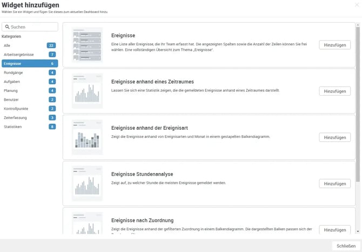
Task: Open the Planung category
Action: point(30,90)
